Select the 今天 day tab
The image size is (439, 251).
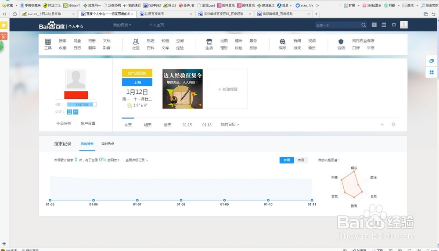(x=128, y=125)
